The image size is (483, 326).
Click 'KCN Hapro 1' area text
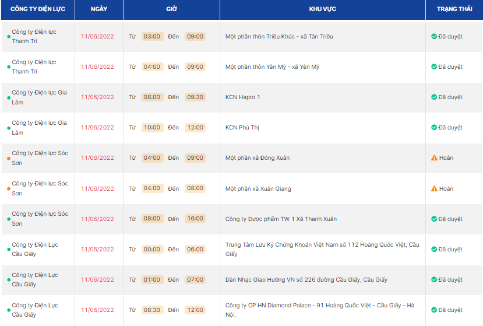[x=243, y=97]
